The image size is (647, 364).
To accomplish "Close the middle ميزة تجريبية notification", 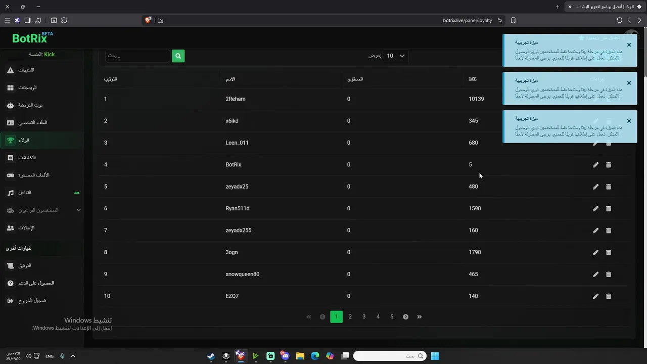I will click(x=629, y=83).
